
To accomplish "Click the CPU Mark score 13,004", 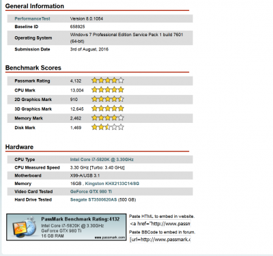I will 77,90.
